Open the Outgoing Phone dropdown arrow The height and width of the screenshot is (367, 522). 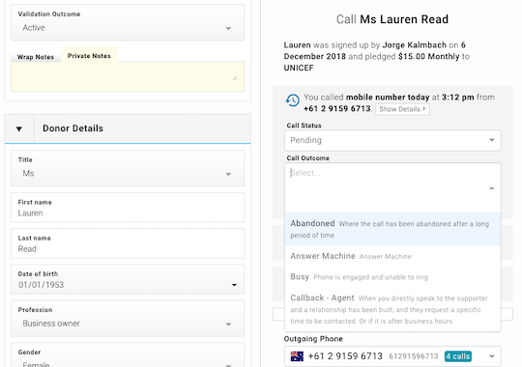tap(491, 356)
